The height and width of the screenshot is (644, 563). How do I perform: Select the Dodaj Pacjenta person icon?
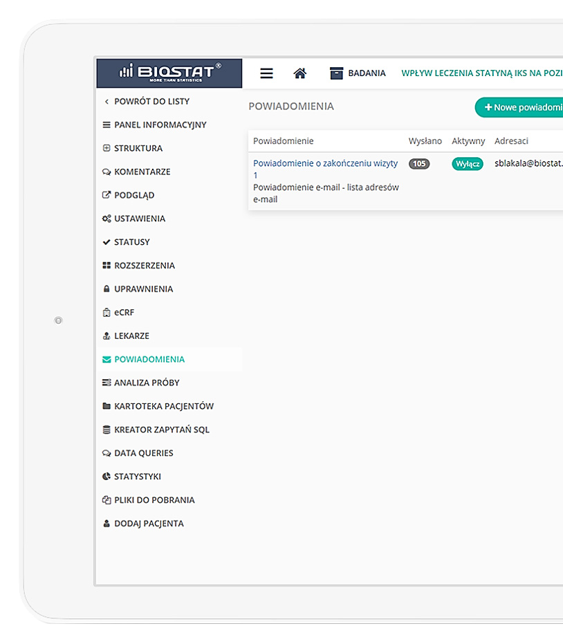(106, 523)
